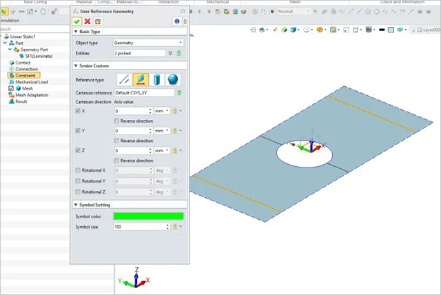Cancel the dialog with the red X
The width and height of the screenshot is (441, 295).
coord(88,21)
